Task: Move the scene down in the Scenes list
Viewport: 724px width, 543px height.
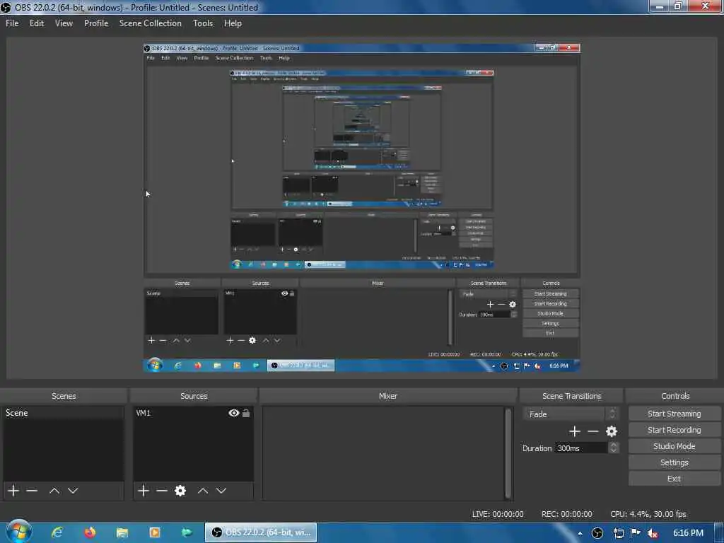Action: click(x=73, y=491)
